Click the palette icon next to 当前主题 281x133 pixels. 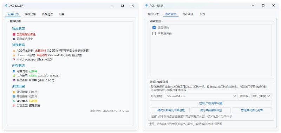pyautogui.click(x=14, y=106)
